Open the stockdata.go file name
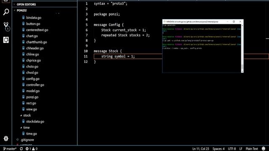 click(x=35, y=122)
